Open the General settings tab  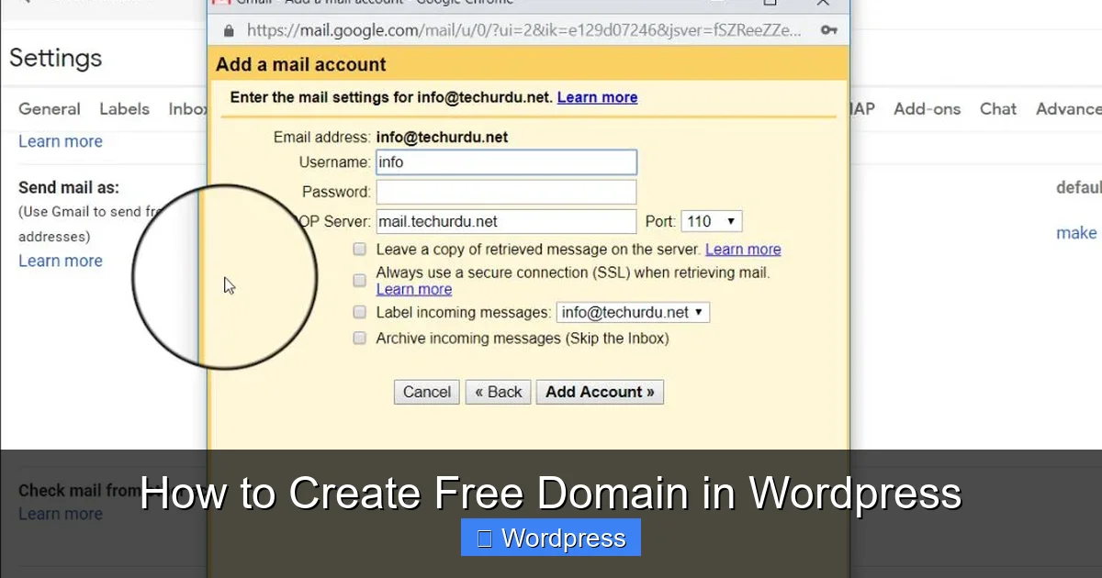49,108
